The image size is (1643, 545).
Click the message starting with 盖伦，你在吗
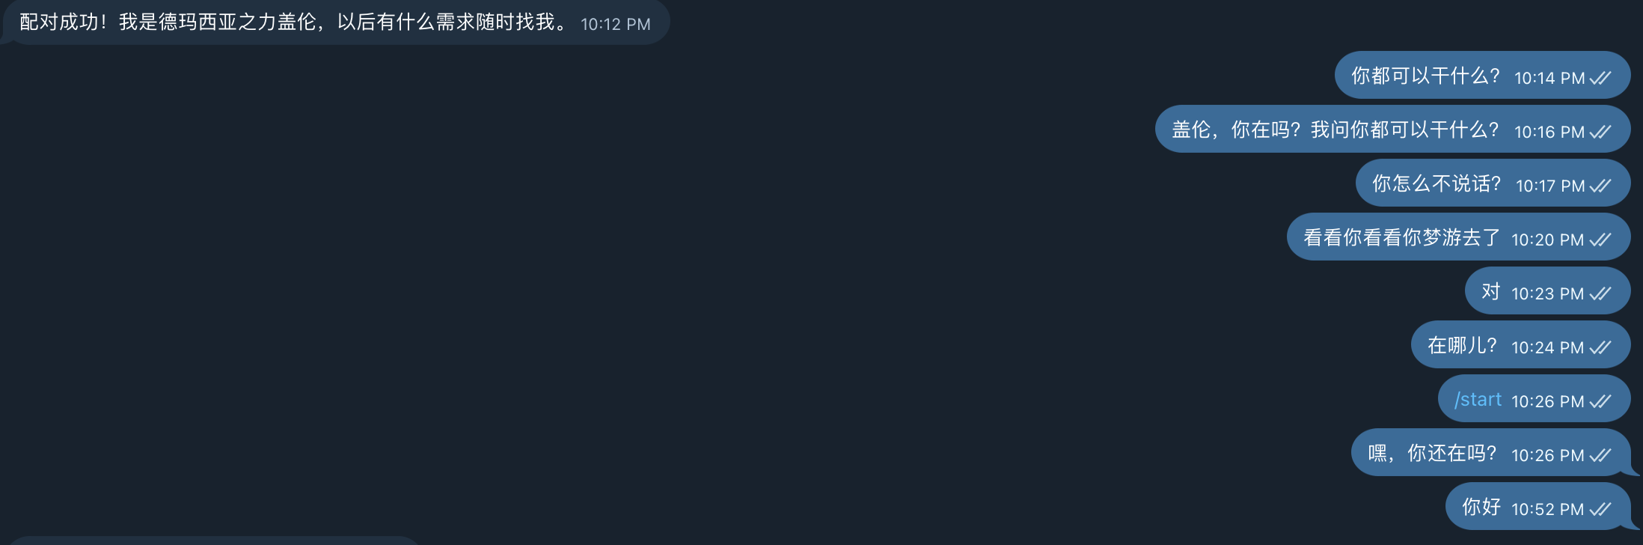click(1392, 129)
